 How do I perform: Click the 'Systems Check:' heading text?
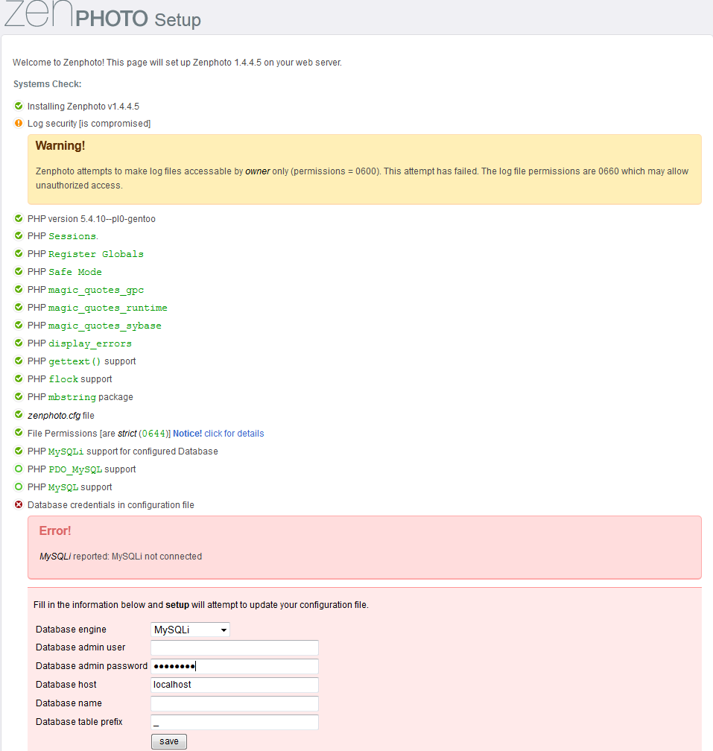tap(48, 83)
